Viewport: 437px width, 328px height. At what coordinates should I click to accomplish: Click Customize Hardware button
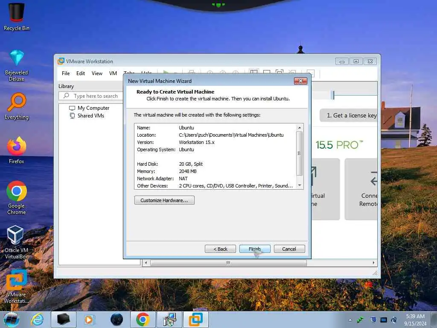(x=164, y=200)
